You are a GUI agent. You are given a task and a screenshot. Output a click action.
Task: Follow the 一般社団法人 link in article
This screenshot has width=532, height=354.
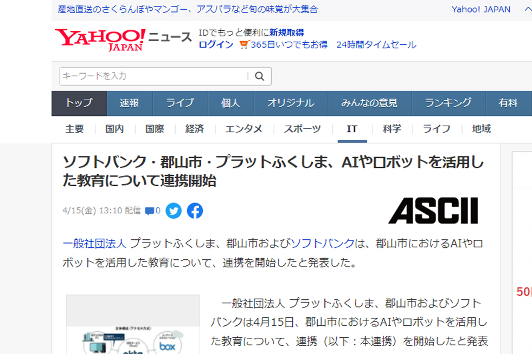(94, 244)
